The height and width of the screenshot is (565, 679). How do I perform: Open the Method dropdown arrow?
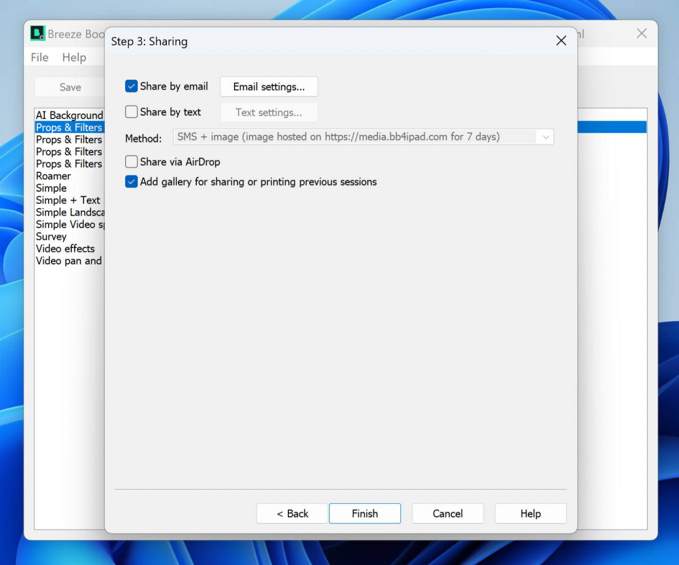click(x=545, y=137)
